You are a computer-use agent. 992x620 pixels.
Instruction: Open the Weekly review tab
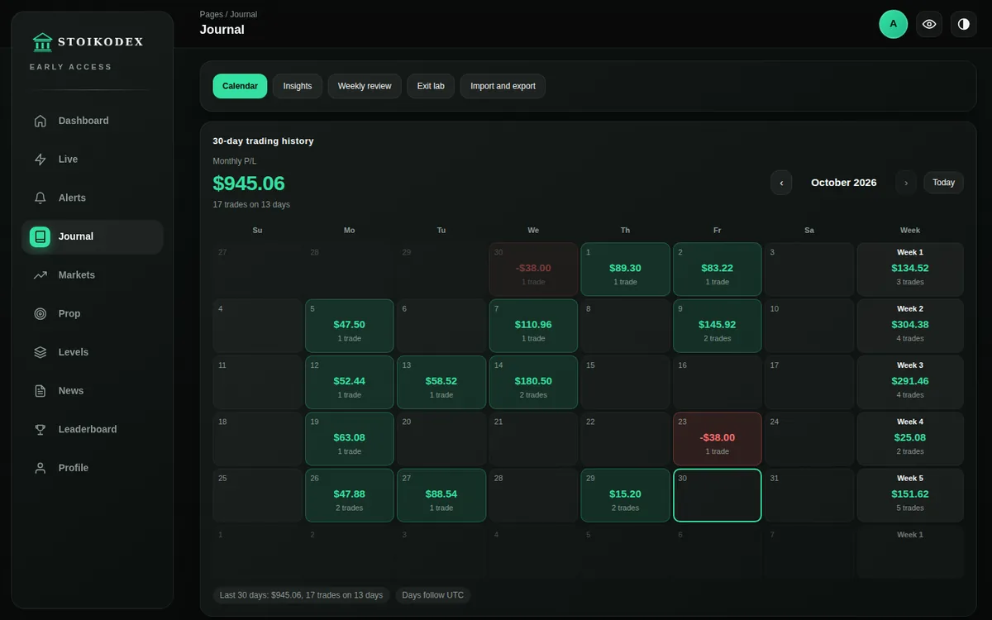[365, 86]
